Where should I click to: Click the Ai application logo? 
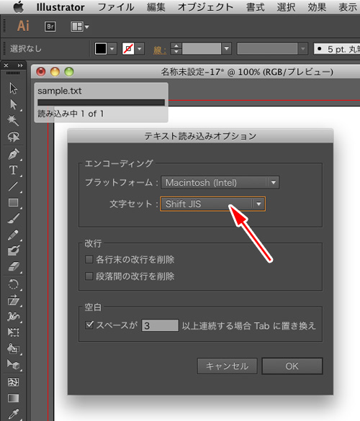pos(23,26)
